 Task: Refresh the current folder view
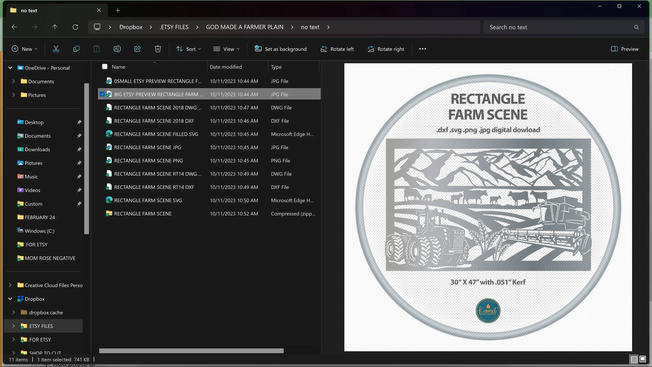click(x=75, y=27)
